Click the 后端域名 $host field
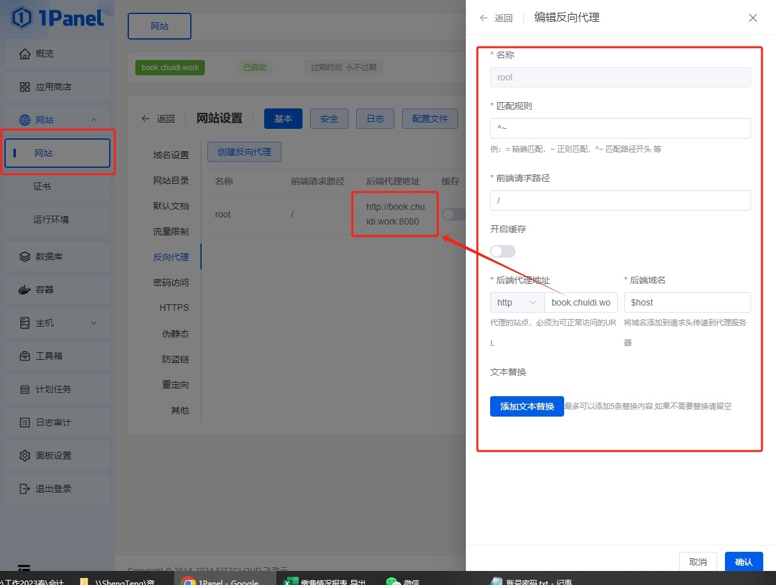776x585 pixels. 687,302
